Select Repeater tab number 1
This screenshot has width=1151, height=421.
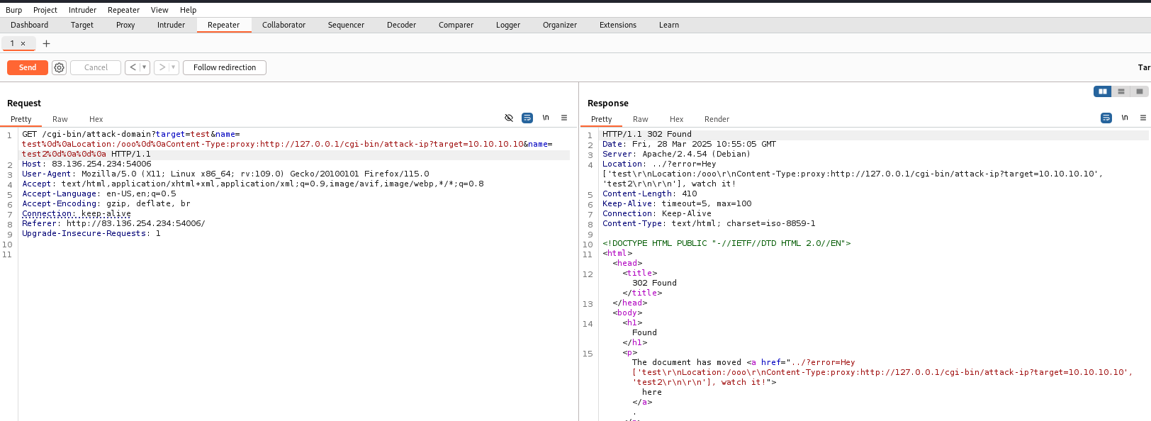tap(12, 43)
